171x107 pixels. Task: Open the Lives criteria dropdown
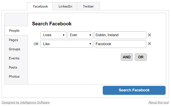[x=53, y=35]
